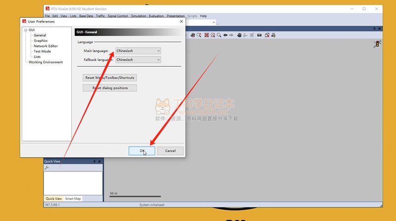Collapse the GUI tree node
The width and height of the screenshot is (396, 221).
tap(26, 30)
